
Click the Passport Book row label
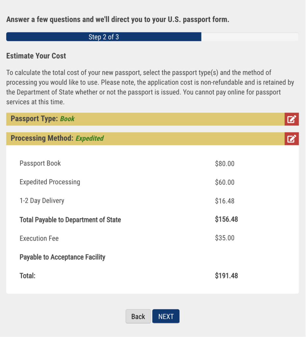[x=40, y=163]
